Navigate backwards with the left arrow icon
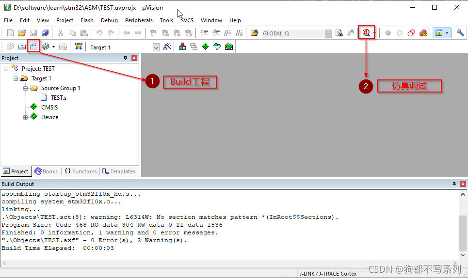468x278 pixels. (127, 33)
